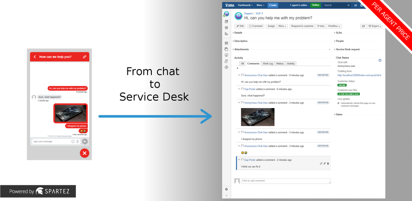Edit the 'I think we can fix it' comment

(325, 163)
